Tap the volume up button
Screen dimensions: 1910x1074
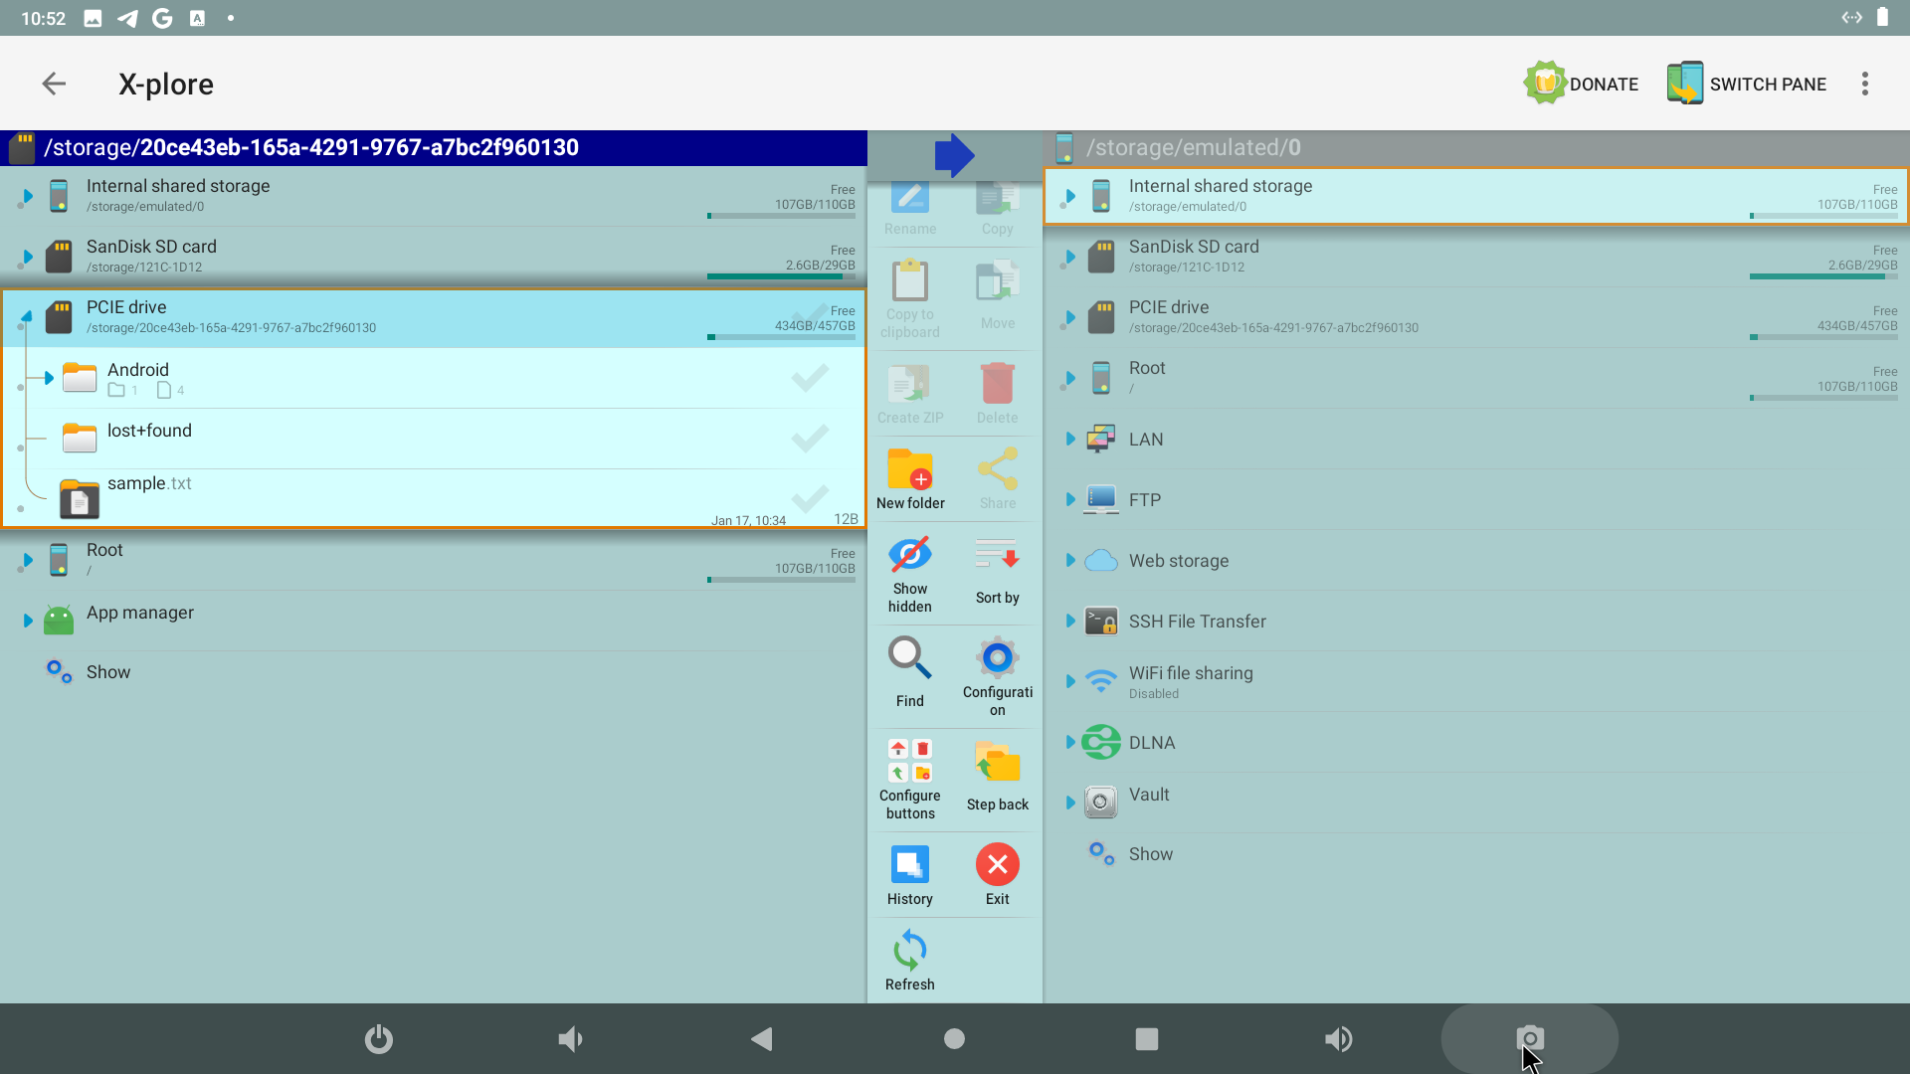pyautogui.click(x=1339, y=1039)
